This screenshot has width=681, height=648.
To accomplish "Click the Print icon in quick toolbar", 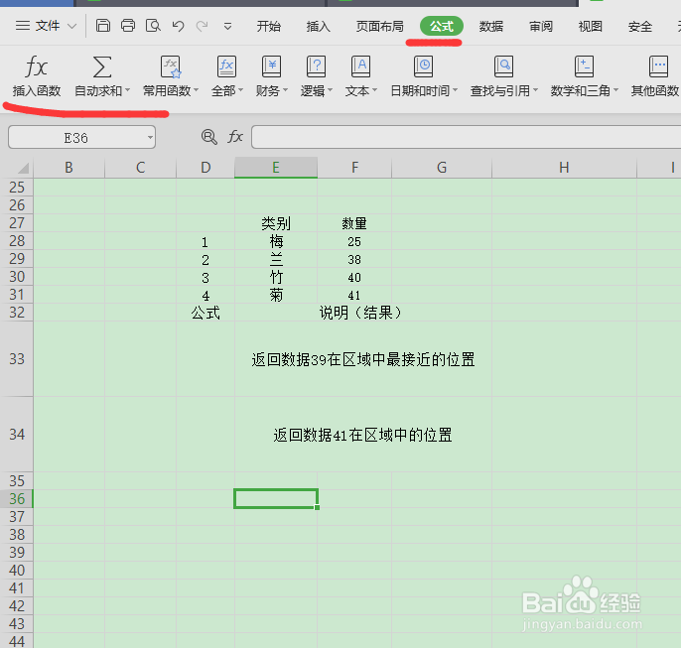I will click(x=128, y=26).
